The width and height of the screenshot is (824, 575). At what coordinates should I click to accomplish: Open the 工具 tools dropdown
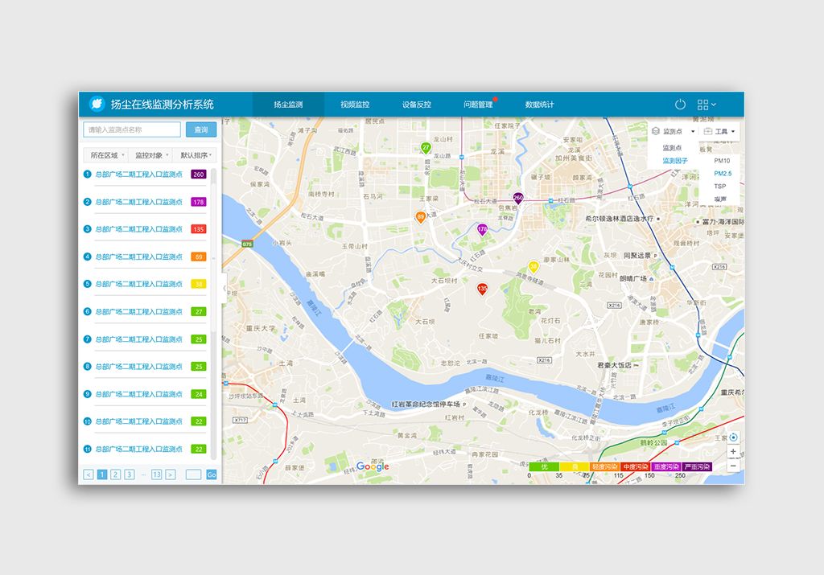(719, 131)
